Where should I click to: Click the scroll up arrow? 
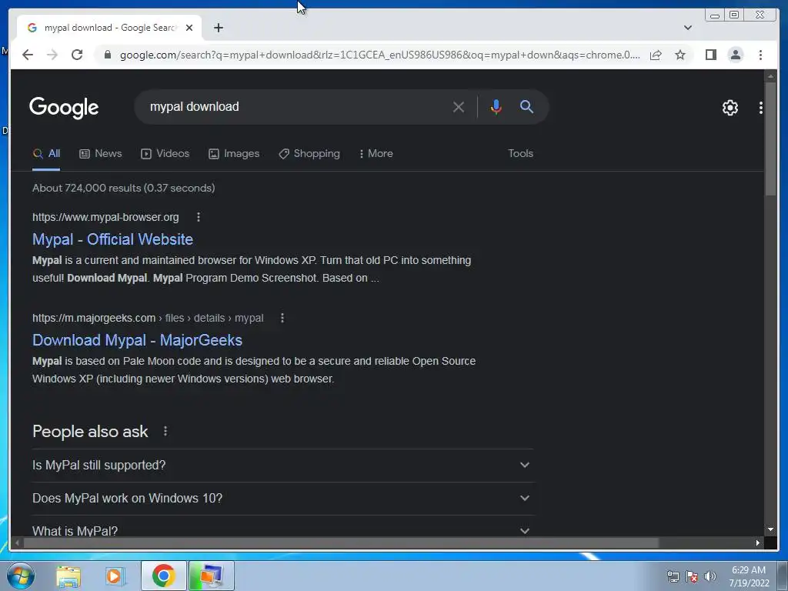click(770, 76)
